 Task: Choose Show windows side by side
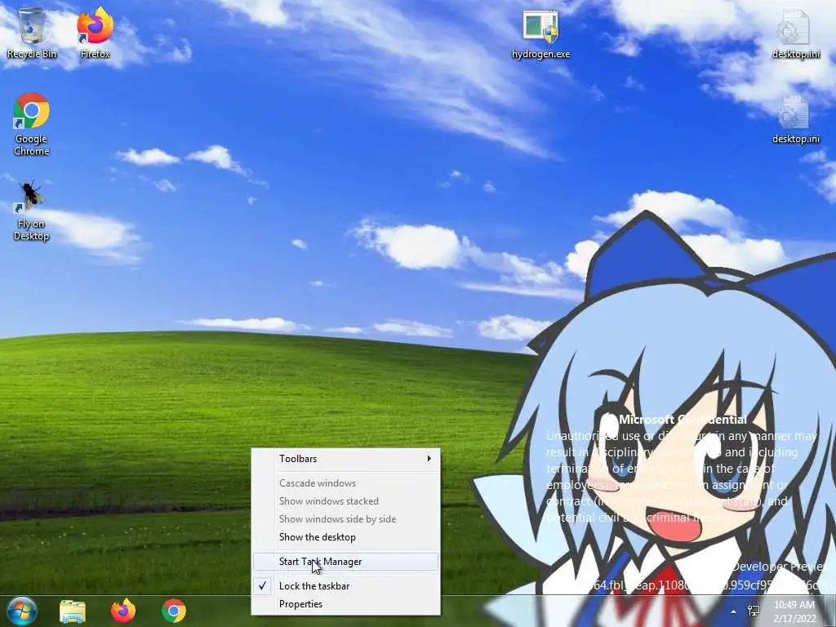click(345, 518)
